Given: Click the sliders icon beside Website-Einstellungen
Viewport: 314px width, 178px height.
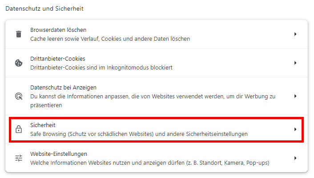Looking at the screenshot, I should pos(19,158).
